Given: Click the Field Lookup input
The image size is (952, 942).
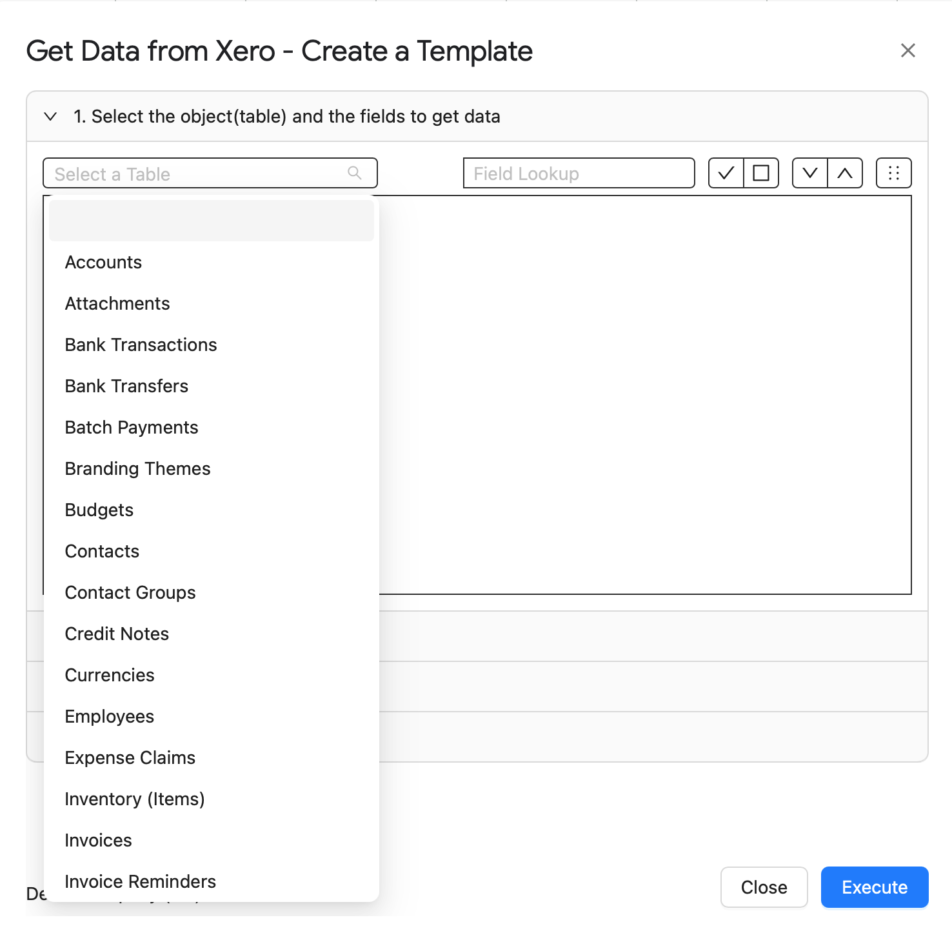Looking at the screenshot, I should (x=579, y=173).
